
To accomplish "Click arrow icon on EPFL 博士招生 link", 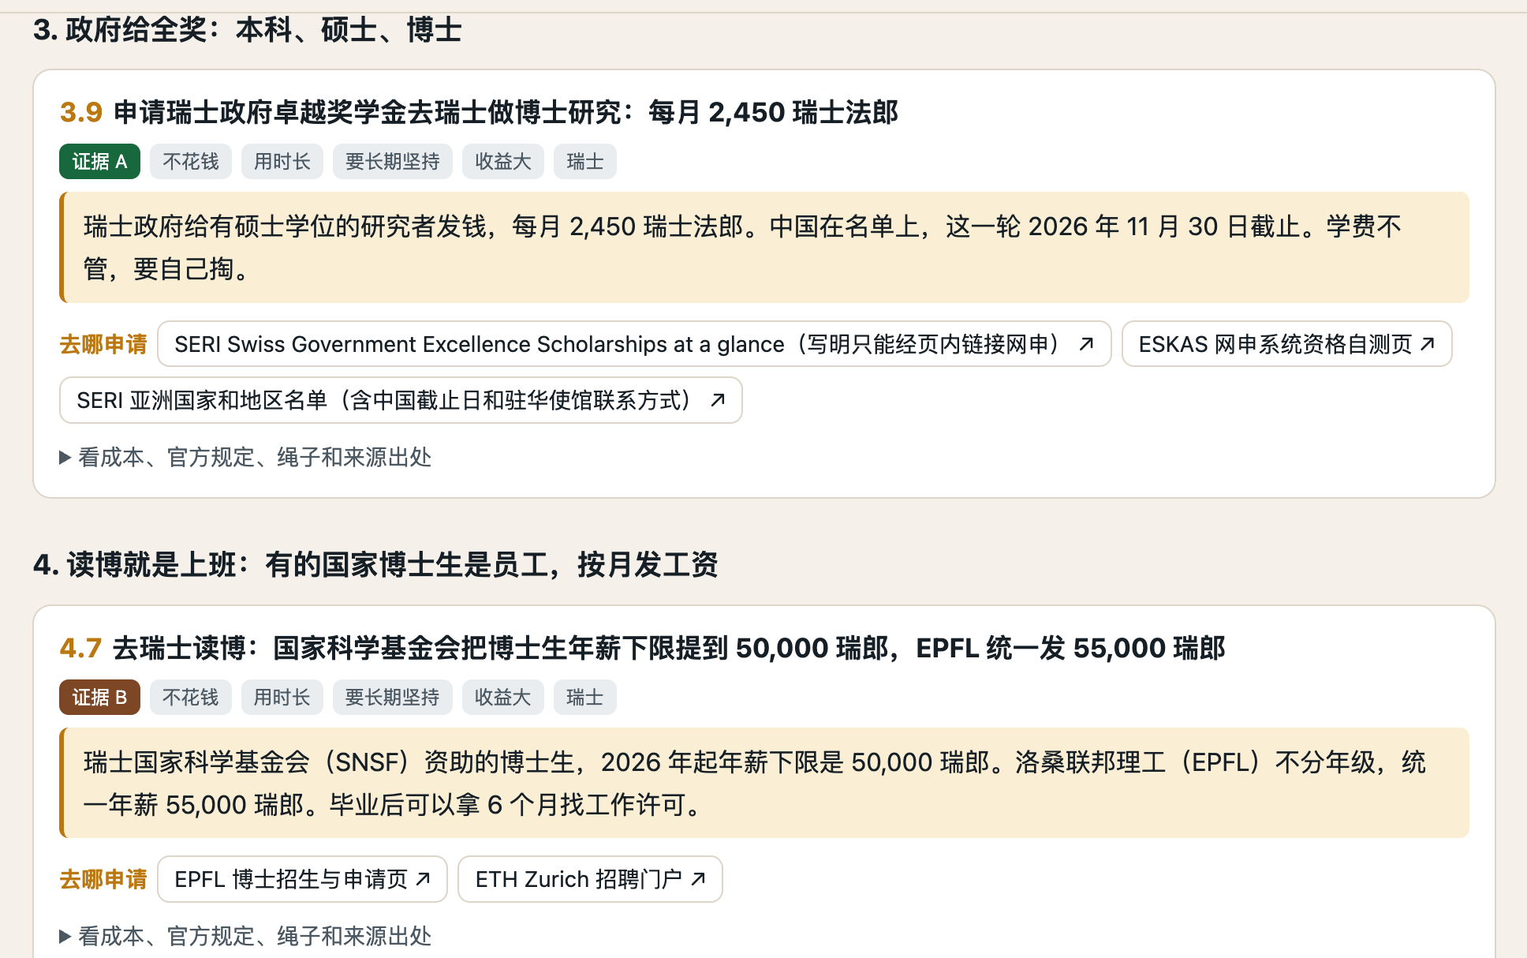I will (423, 879).
